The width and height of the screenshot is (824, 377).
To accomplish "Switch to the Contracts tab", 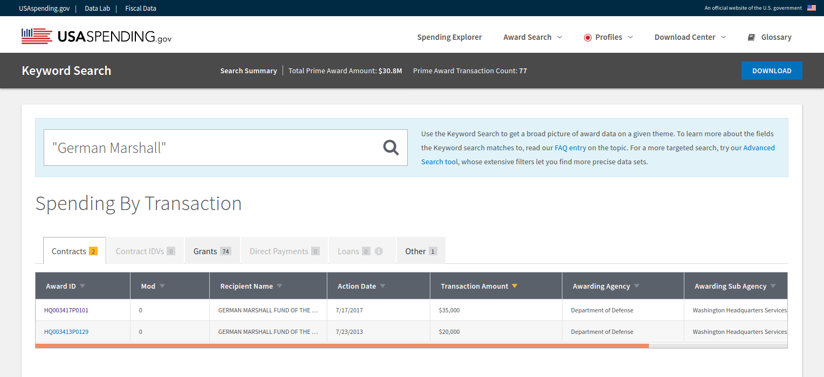I will click(x=74, y=250).
